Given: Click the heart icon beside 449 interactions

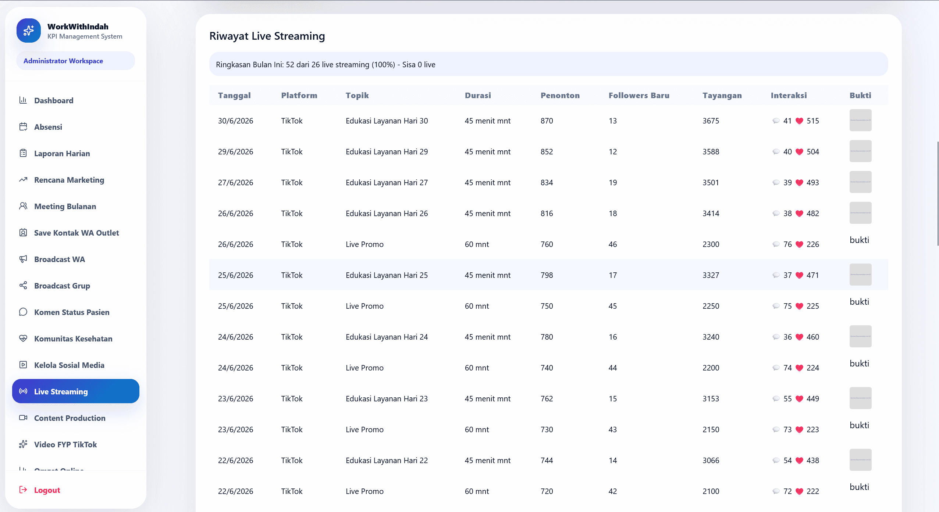Looking at the screenshot, I should point(799,399).
